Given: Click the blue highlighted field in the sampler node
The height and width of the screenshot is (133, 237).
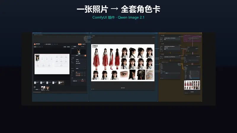Looking at the screenshot, I should 194,78.
